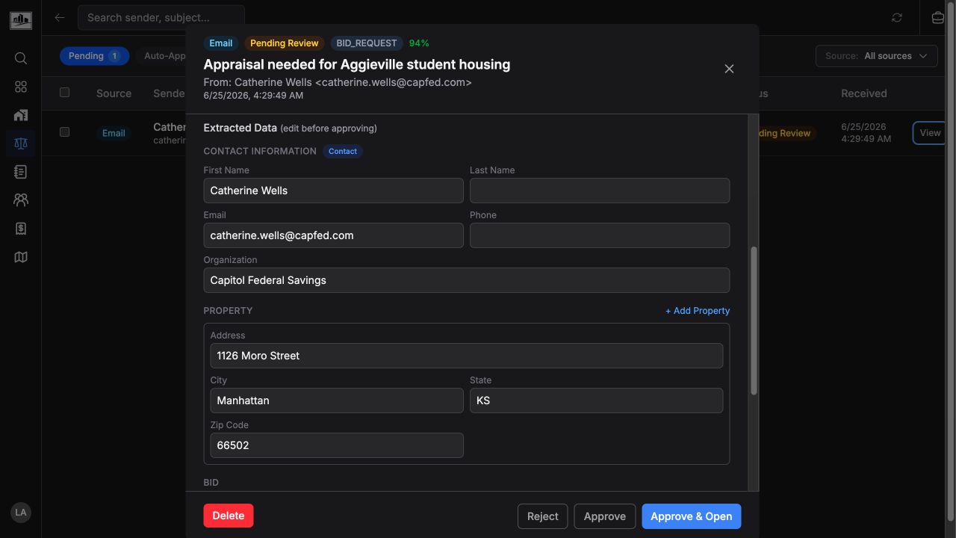Click the + Add Property link

click(x=698, y=311)
